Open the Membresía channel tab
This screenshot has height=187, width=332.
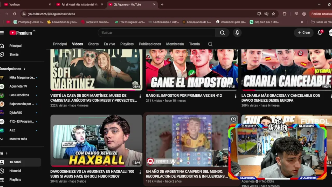(x=175, y=44)
